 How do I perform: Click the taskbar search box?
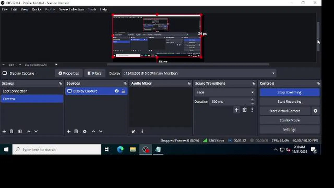tap(57, 150)
